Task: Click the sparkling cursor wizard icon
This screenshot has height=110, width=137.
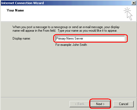Action: coord(128,14)
